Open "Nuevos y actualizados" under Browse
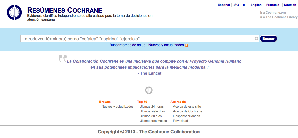This screenshot has width=298, height=138. pos(117,106)
